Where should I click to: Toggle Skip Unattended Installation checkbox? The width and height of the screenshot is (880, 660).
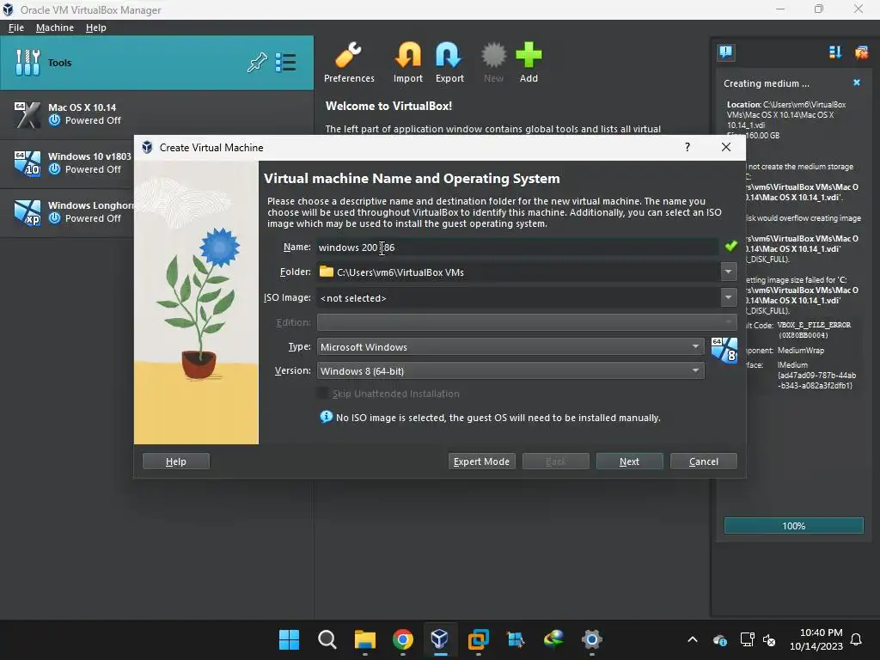point(323,393)
